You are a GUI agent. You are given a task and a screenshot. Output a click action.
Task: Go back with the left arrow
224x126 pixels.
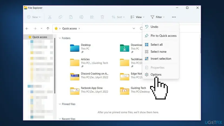(27, 29)
